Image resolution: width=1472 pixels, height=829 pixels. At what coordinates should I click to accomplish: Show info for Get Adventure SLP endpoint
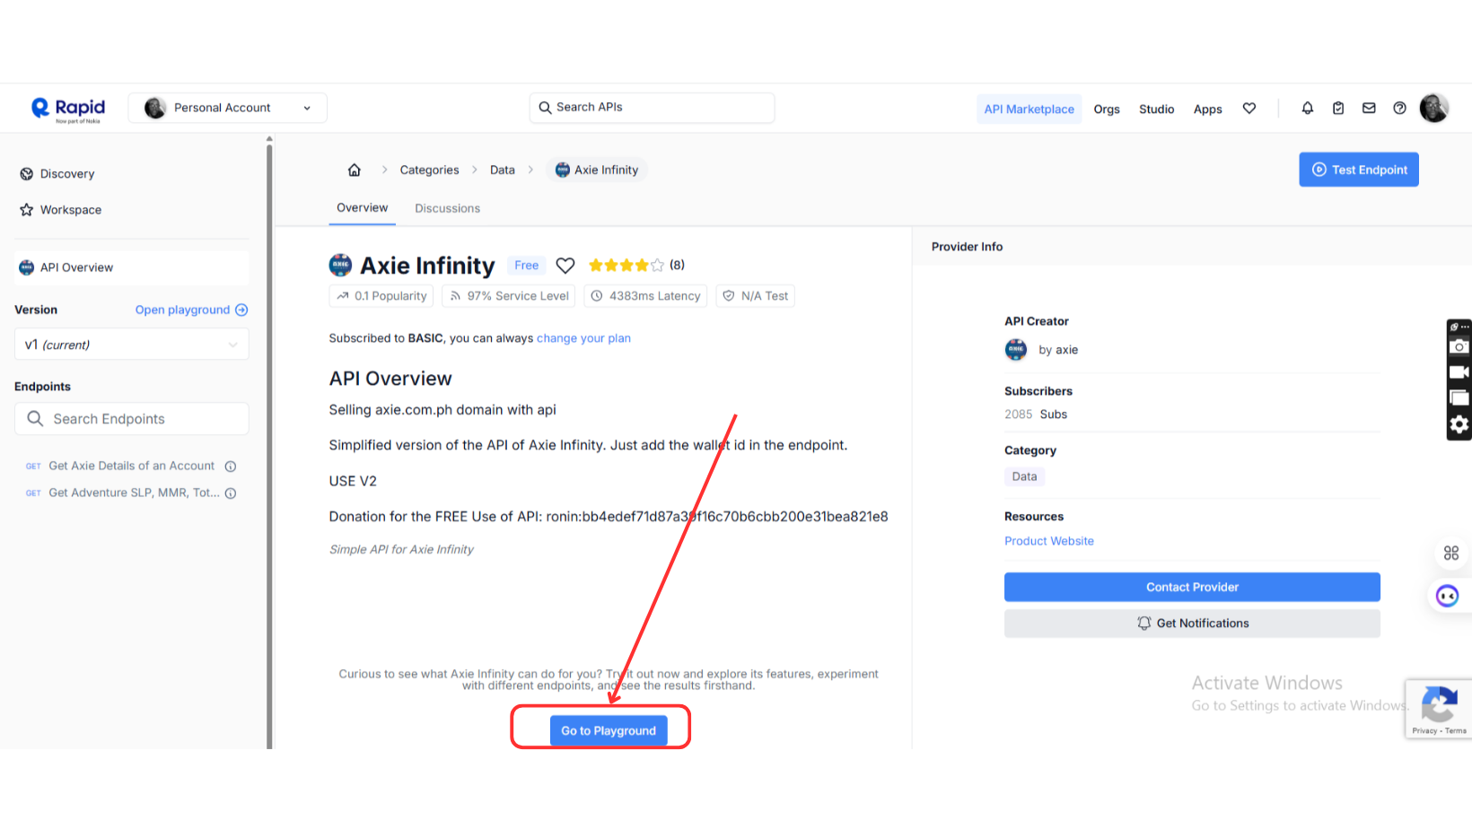tap(231, 493)
